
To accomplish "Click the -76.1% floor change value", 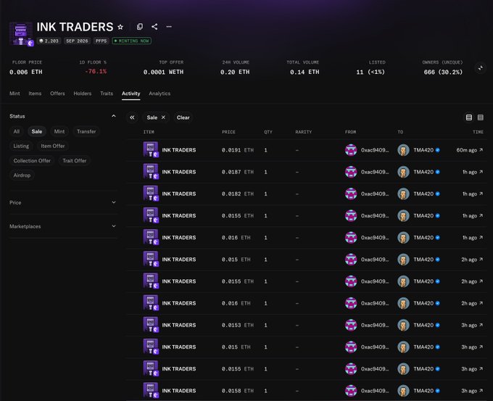I will (x=96, y=71).
